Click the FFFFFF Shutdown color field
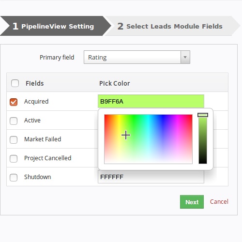The height and width of the screenshot is (242, 242). click(x=151, y=177)
